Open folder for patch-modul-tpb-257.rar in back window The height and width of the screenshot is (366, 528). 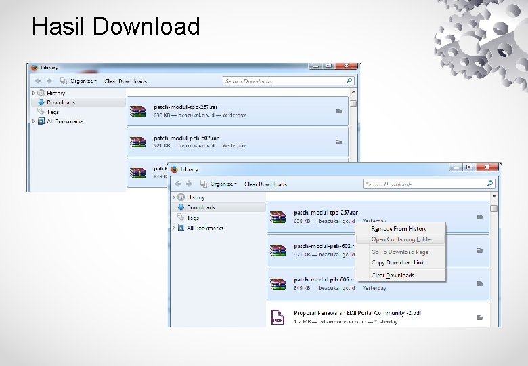click(x=339, y=111)
